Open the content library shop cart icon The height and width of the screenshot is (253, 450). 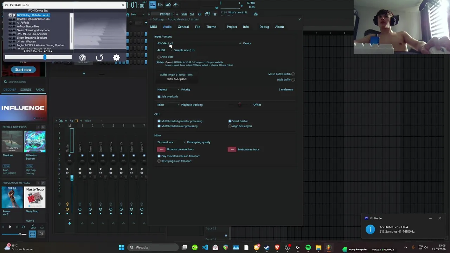215,14
